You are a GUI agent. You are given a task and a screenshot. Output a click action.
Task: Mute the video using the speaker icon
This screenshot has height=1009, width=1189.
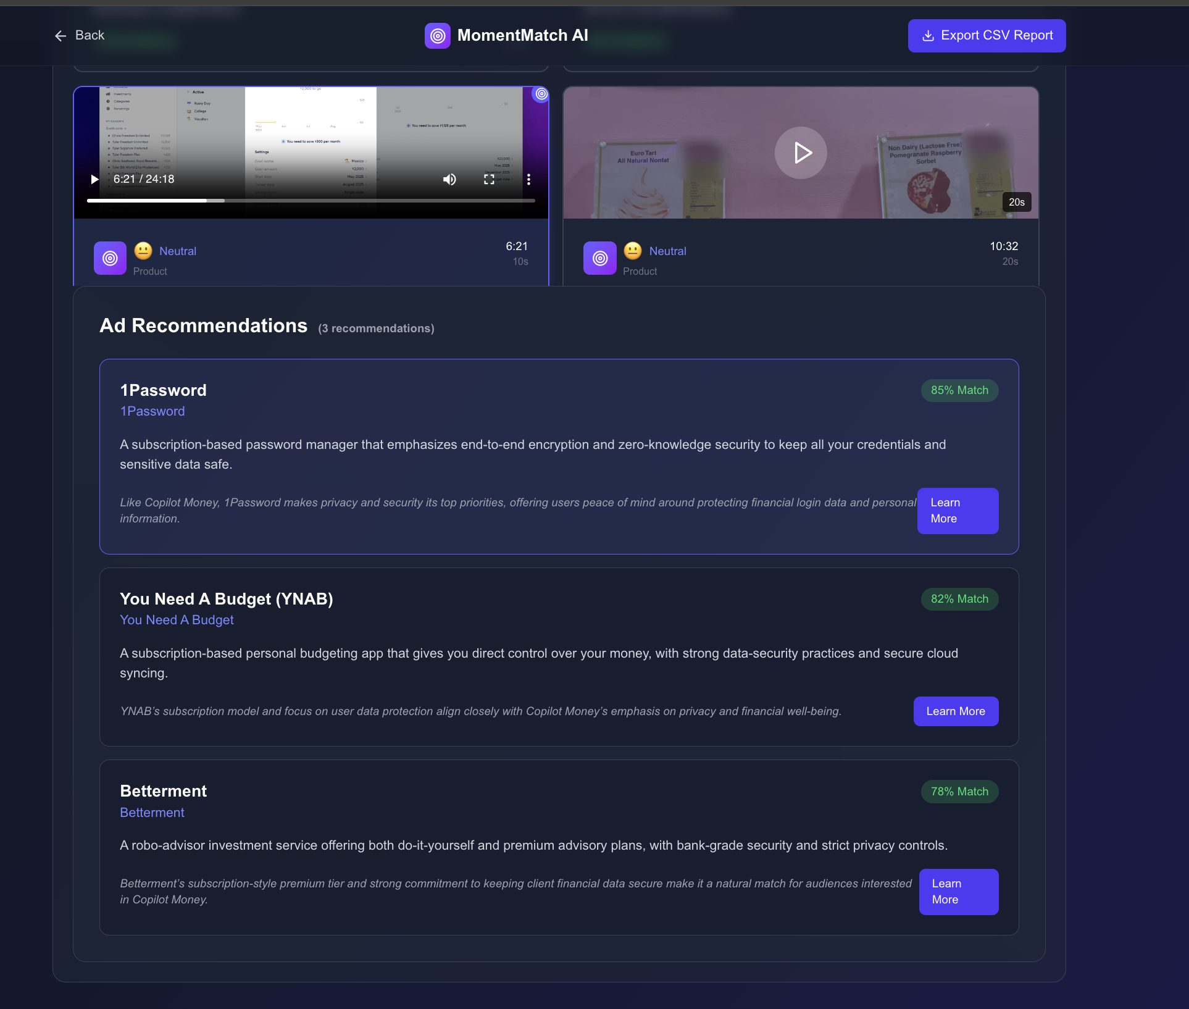(449, 179)
